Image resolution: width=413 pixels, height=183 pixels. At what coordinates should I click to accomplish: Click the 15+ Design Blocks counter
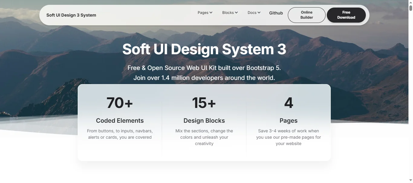click(204, 103)
